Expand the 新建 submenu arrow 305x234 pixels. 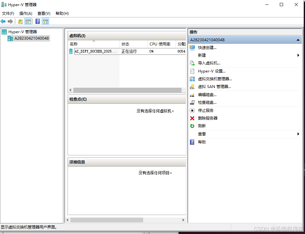pyautogui.click(x=298, y=55)
